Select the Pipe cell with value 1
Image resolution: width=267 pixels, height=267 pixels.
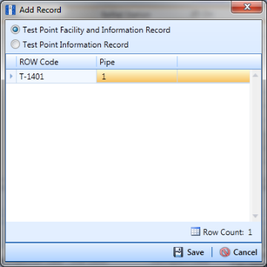click(136, 76)
